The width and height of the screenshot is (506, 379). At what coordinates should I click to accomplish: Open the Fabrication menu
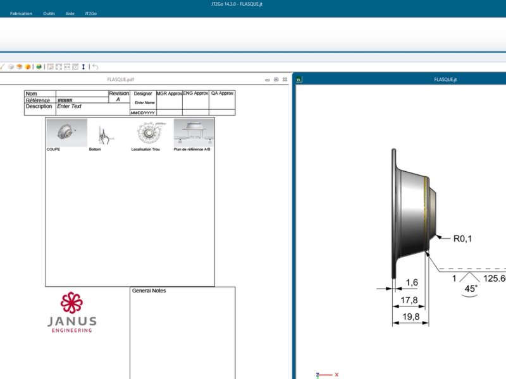[21, 13]
